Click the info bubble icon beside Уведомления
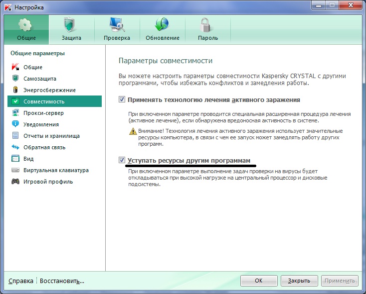Image resolution: width=366 pixels, height=294 pixels. [15, 124]
